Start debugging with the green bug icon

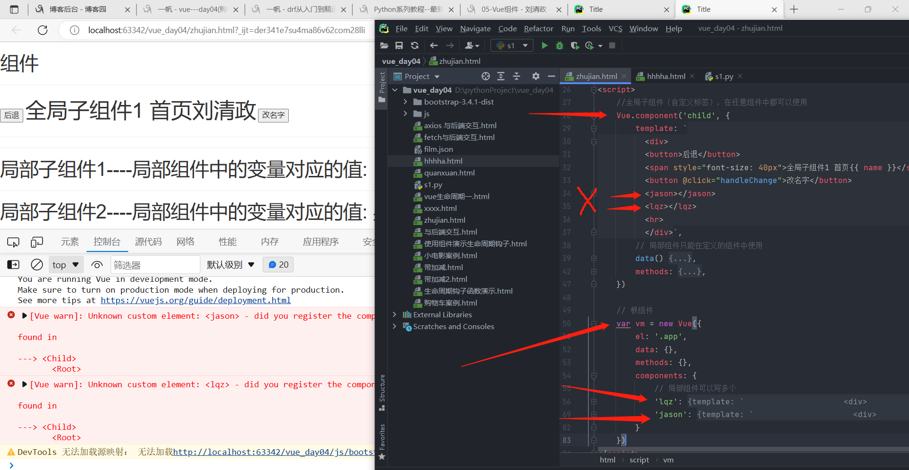[560, 45]
